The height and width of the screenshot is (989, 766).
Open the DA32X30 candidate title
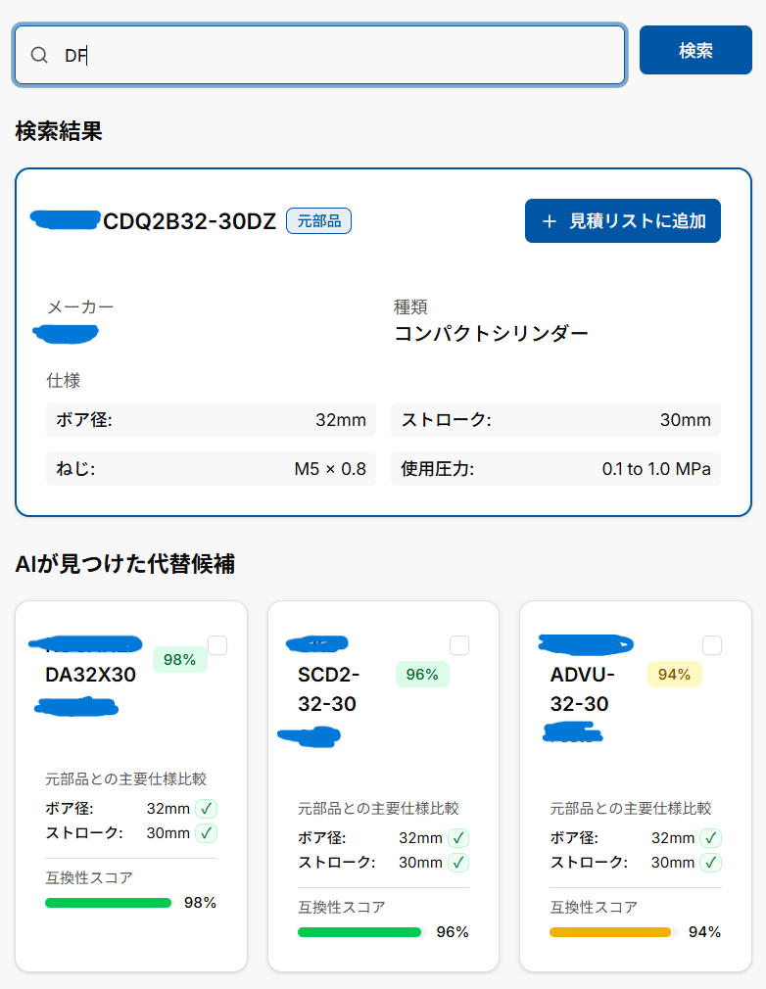(91, 675)
